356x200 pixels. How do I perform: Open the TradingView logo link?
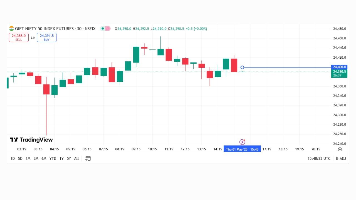coord(31,140)
